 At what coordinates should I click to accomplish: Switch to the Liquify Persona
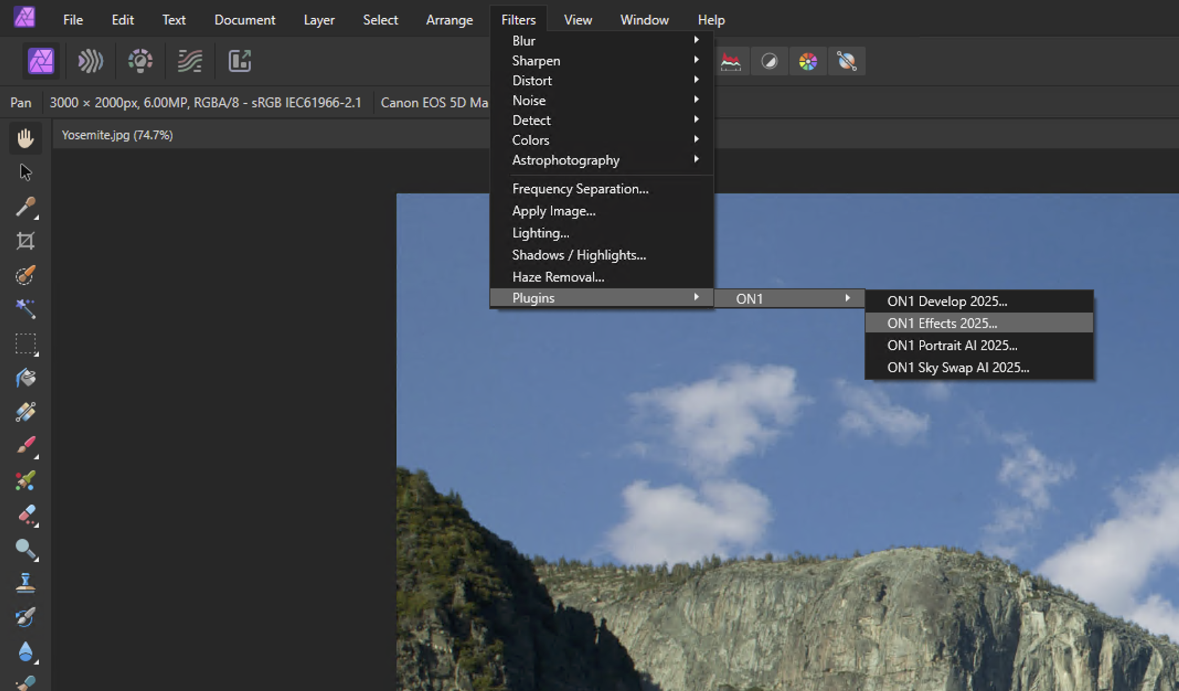coord(91,61)
